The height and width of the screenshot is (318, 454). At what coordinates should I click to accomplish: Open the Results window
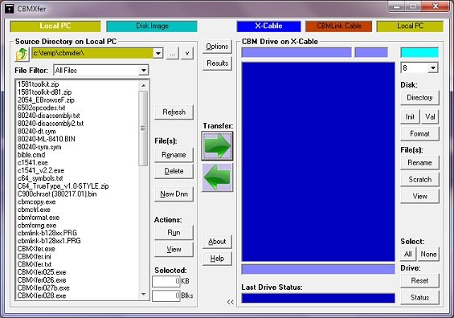click(x=217, y=63)
